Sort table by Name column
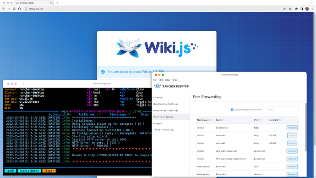 220,120
